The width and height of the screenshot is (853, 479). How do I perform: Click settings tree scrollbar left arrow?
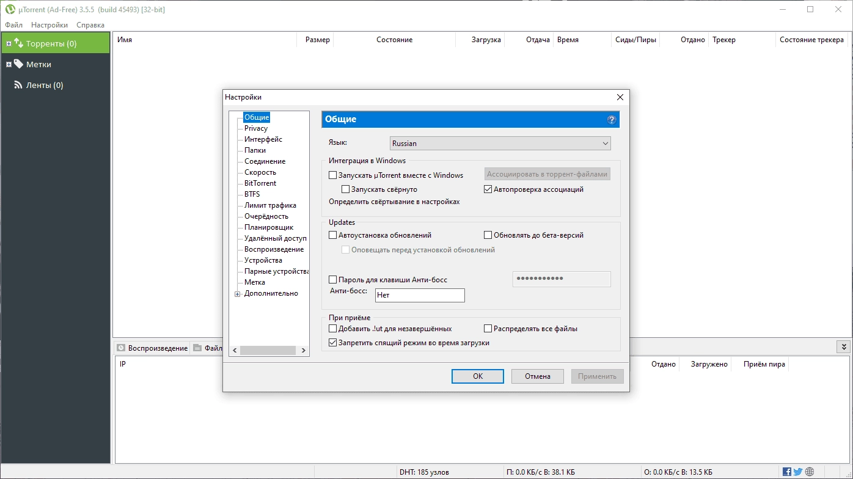click(x=235, y=351)
